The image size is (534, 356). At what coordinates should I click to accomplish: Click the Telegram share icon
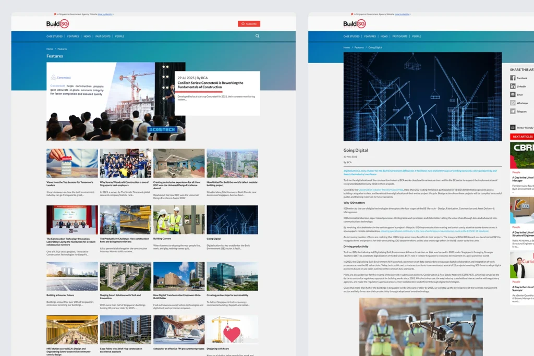513,111
